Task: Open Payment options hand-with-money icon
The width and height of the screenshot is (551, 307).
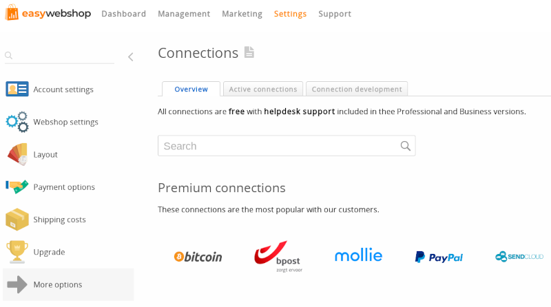Action: coord(17,187)
